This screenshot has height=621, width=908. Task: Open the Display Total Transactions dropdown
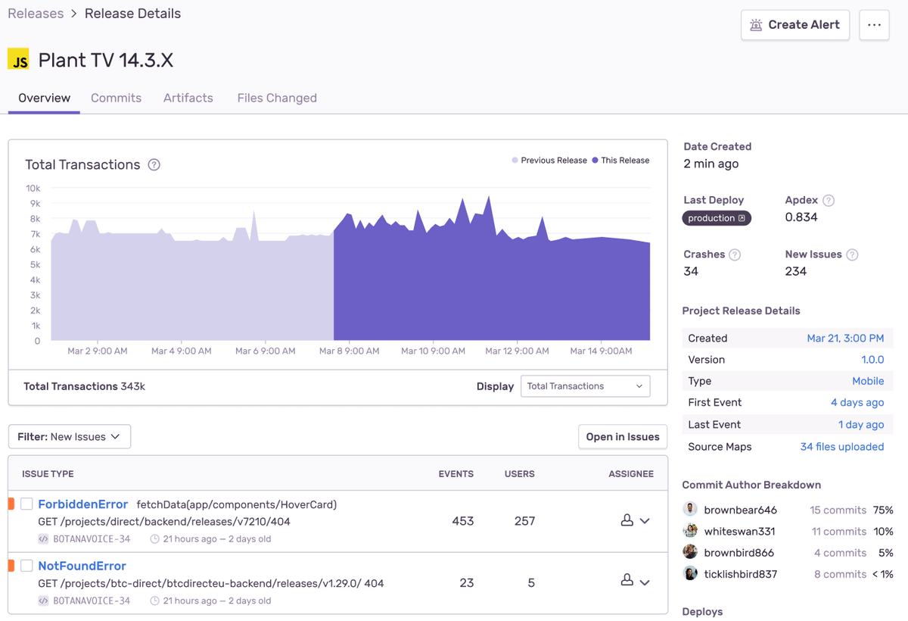584,386
